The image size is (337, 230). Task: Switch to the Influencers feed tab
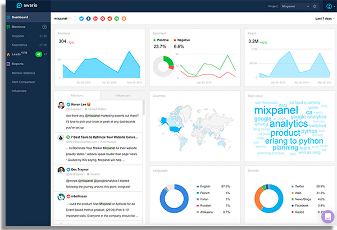pos(122,95)
